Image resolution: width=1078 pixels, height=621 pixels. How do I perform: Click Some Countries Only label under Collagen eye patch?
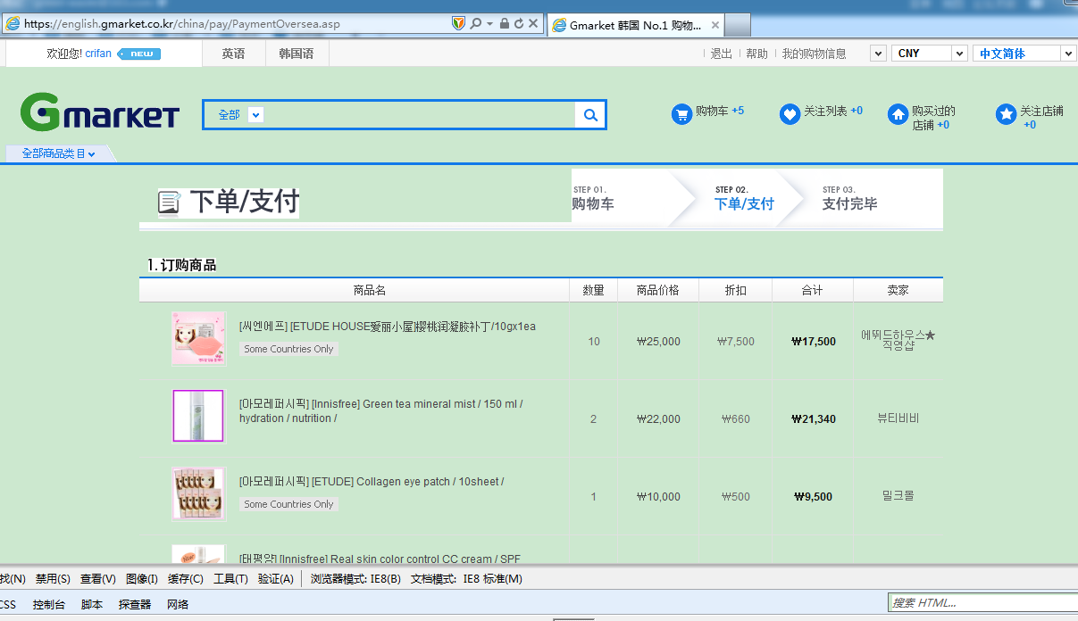click(x=288, y=504)
